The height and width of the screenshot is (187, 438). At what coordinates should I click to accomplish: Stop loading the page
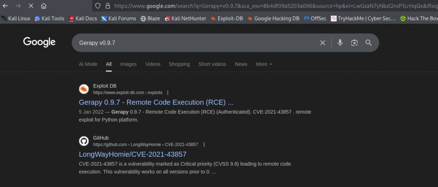pos(31,6)
